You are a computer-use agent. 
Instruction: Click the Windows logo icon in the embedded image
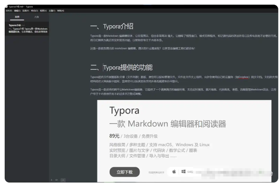[184, 172]
